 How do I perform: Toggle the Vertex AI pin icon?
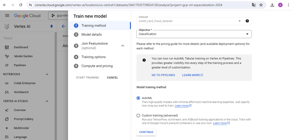[52, 26]
